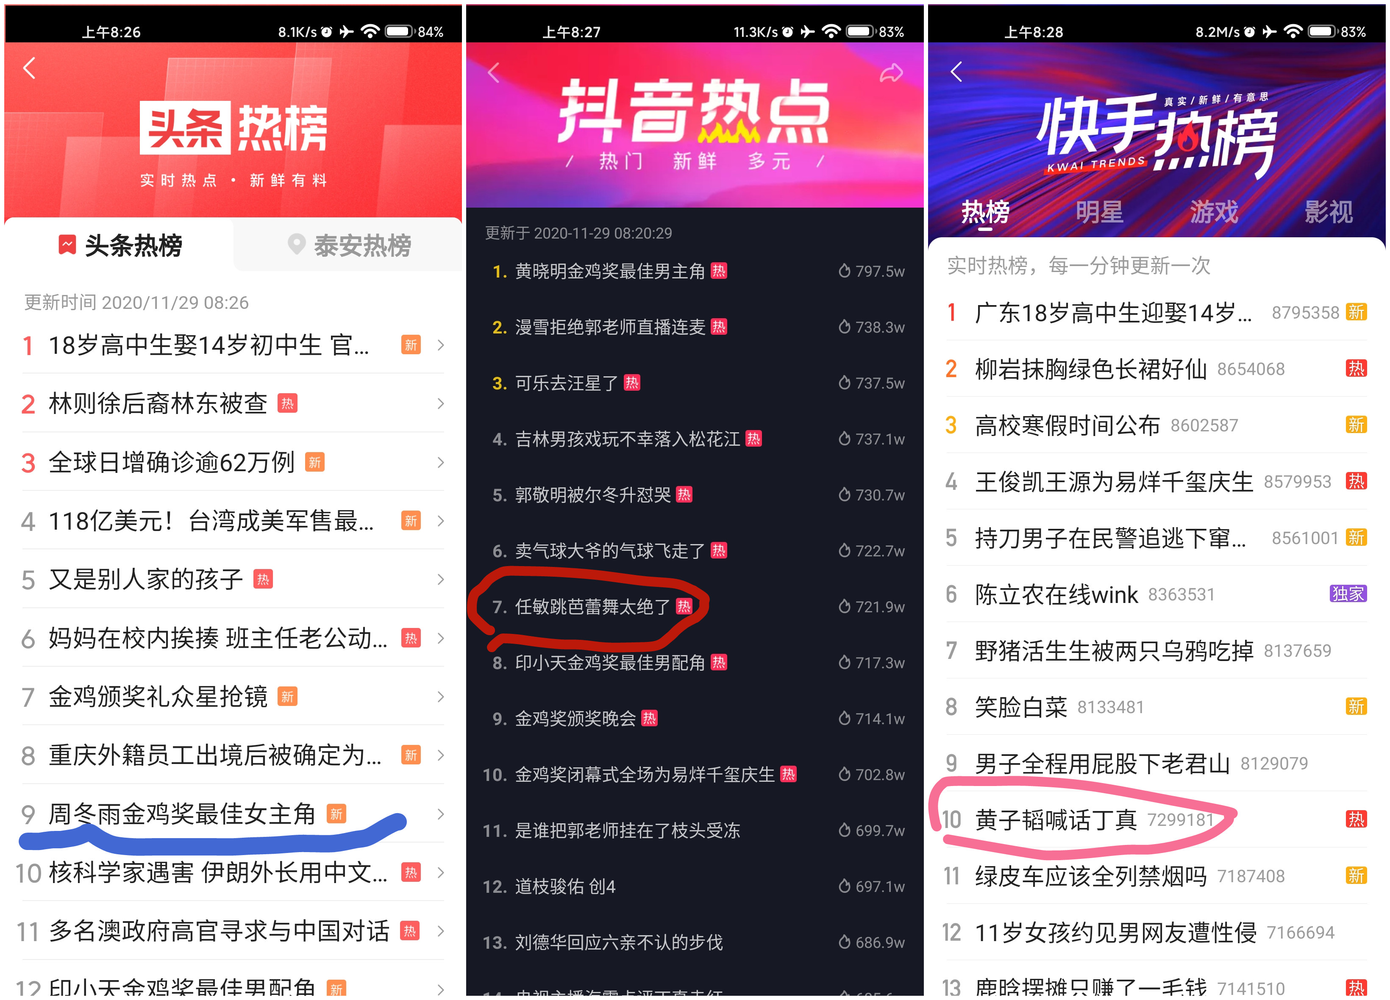Go back from the 抖音热点 page
The image size is (1390, 1000).
(x=493, y=72)
